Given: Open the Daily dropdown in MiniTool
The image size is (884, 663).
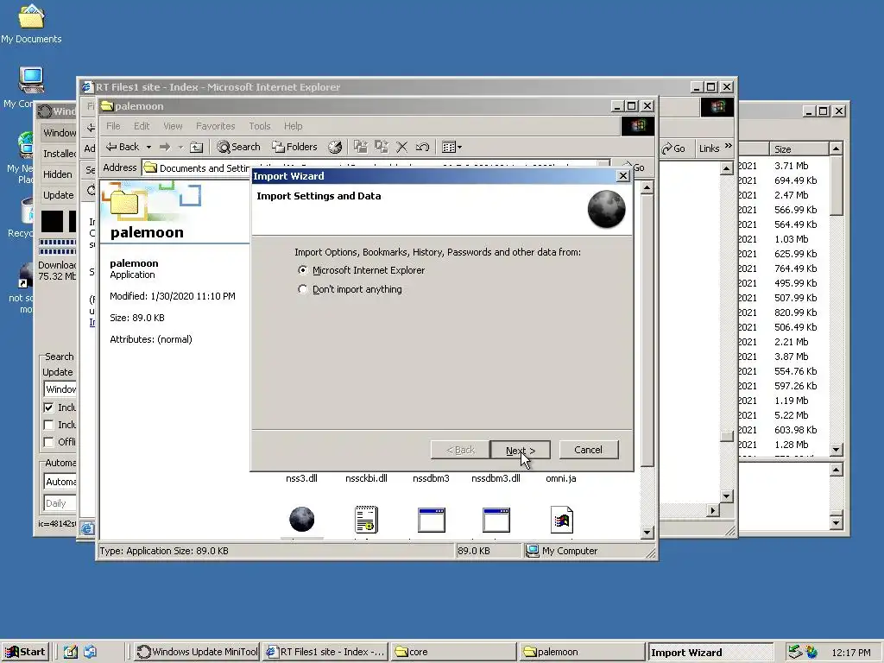Looking at the screenshot, I should 60,503.
